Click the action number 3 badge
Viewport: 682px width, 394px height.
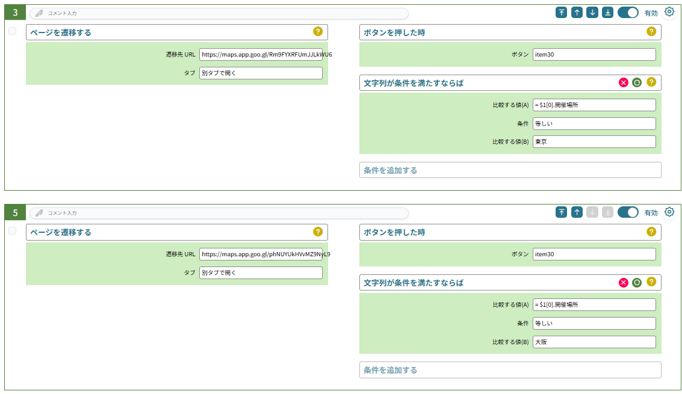click(15, 12)
